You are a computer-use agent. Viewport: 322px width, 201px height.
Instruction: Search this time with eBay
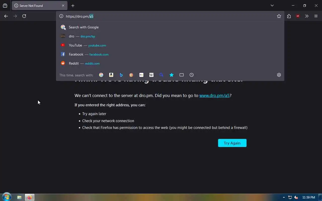[x=141, y=75]
